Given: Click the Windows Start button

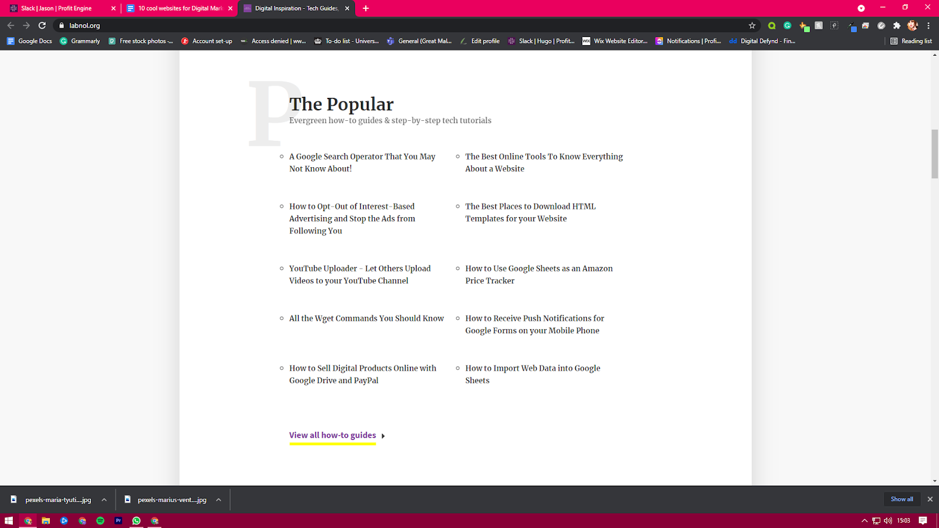Looking at the screenshot, I should pos(9,520).
